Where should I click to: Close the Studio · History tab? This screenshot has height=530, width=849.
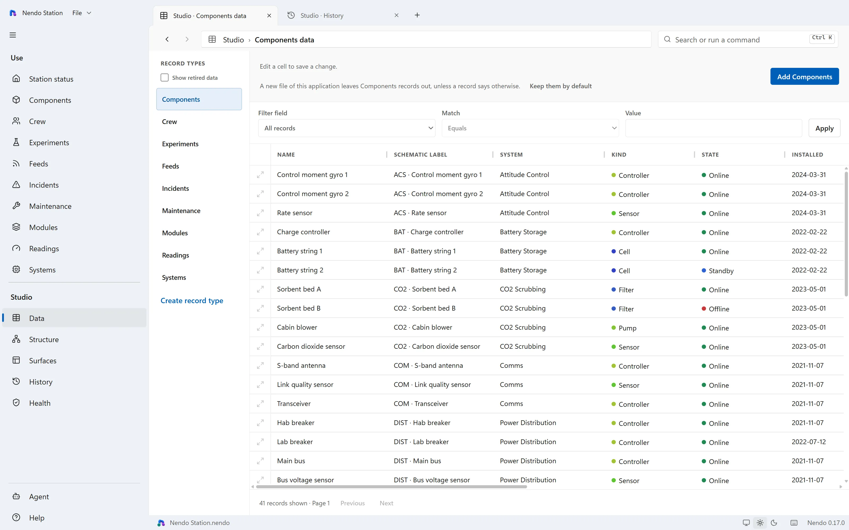(x=396, y=15)
